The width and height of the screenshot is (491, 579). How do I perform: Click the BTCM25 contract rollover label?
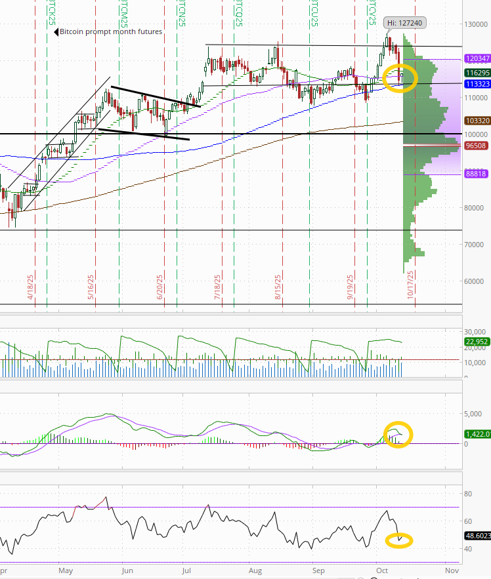(x=123, y=13)
